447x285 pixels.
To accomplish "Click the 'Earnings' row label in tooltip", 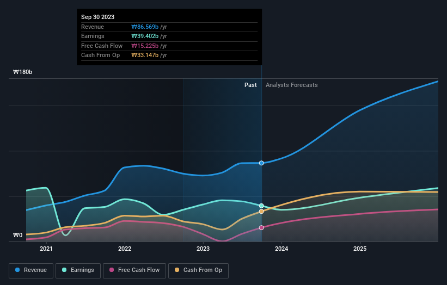I will tap(93, 36).
